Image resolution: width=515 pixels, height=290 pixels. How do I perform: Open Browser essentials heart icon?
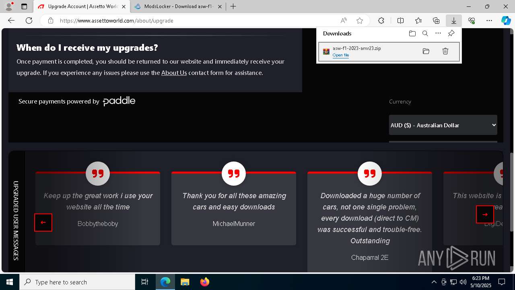pos(472,21)
